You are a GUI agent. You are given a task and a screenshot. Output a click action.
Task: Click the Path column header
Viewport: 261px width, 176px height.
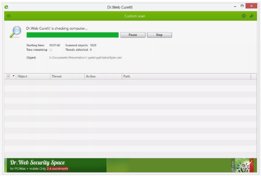point(186,76)
